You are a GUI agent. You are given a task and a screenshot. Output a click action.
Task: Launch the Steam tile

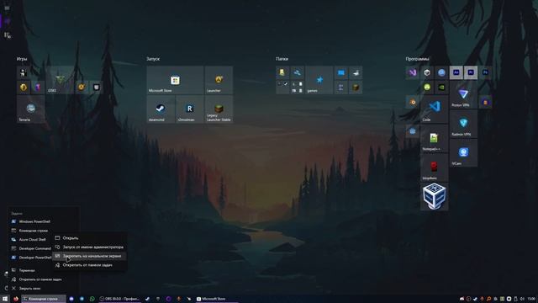point(161,109)
